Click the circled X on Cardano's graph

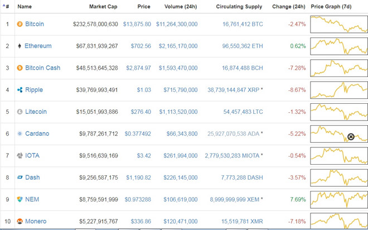tap(351, 137)
